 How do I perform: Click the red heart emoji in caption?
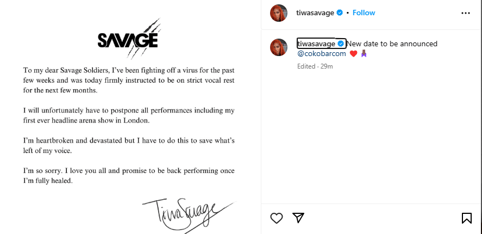pyautogui.click(x=353, y=54)
